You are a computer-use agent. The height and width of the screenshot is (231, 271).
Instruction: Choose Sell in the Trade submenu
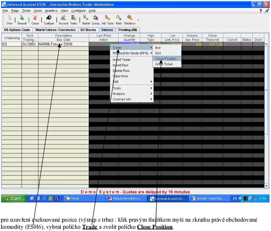167,53
